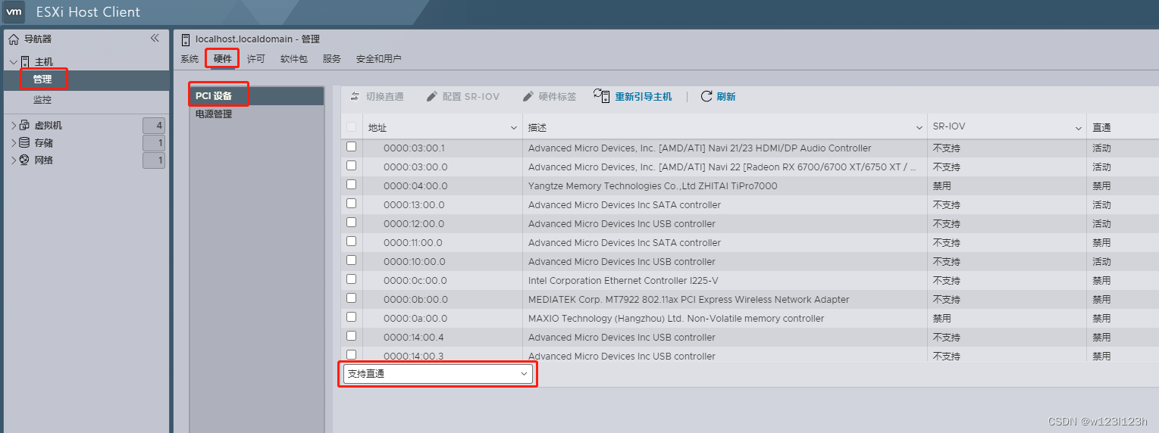Select the Navi 21/23 HDMI/DP Audio Controller row
This screenshot has height=433, width=1159.
click(x=750, y=148)
